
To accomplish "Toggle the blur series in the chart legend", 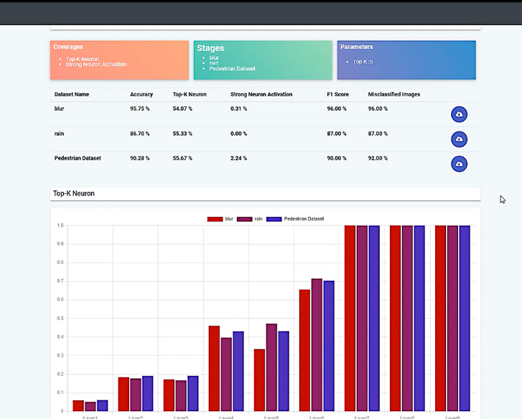I will point(222,218).
